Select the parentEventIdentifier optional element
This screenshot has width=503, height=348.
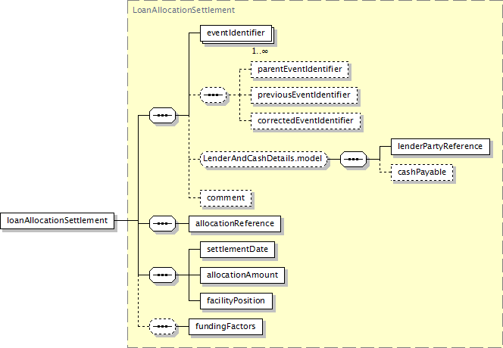tap(300, 69)
